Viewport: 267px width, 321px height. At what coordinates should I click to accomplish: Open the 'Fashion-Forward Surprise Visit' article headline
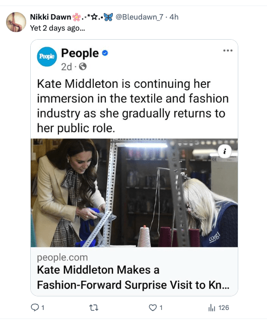click(x=133, y=277)
